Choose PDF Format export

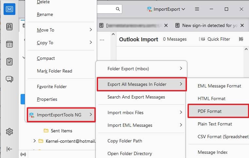coord(219,111)
